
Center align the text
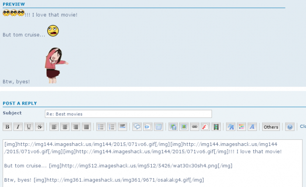click(x=65, y=127)
